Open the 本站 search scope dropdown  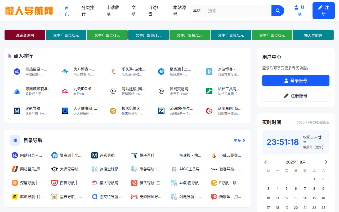[x=197, y=11]
